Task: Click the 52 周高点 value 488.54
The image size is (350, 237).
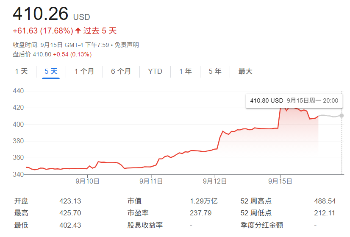Action: 325,201
